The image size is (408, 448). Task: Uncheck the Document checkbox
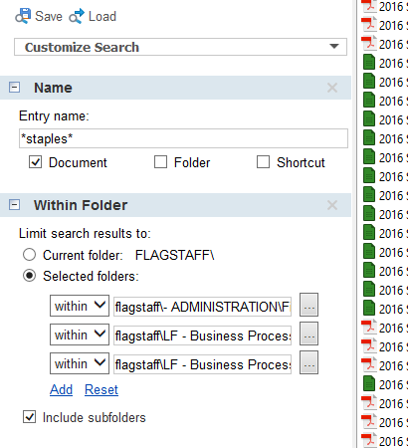point(35,162)
